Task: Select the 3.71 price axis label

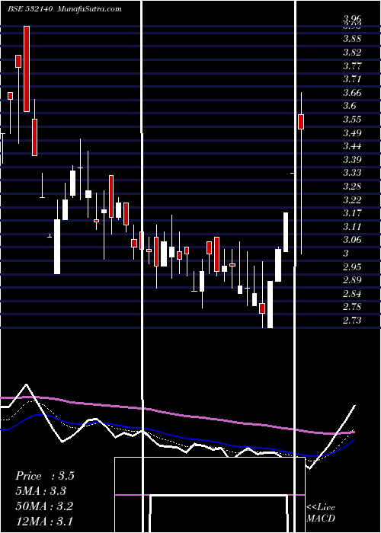Action: tap(352, 79)
